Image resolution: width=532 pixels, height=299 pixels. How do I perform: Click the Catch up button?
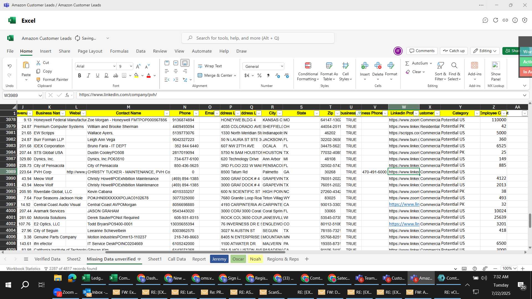(x=454, y=51)
